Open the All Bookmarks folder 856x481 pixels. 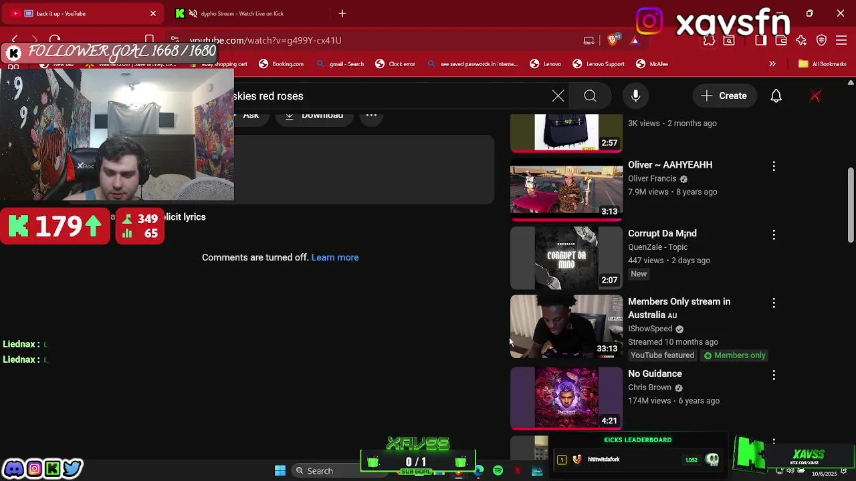click(x=823, y=64)
